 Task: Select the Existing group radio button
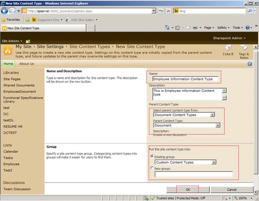(152, 156)
